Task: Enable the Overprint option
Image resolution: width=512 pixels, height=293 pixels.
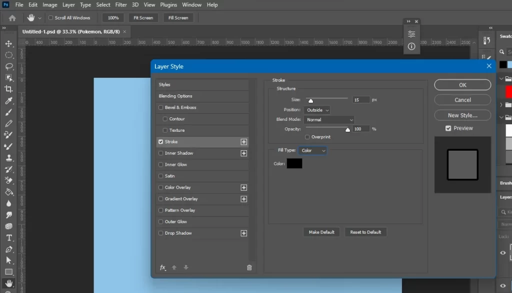Action: click(x=308, y=137)
